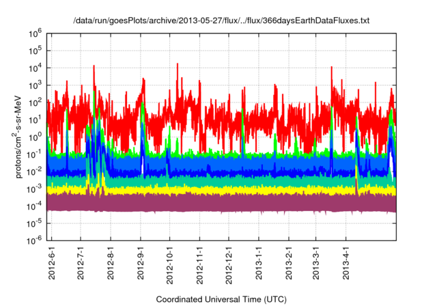Image resolution: width=437 pixels, height=306 pixels.
Task: Click the 2013-3-1 date label
Action: (x=315, y=262)
